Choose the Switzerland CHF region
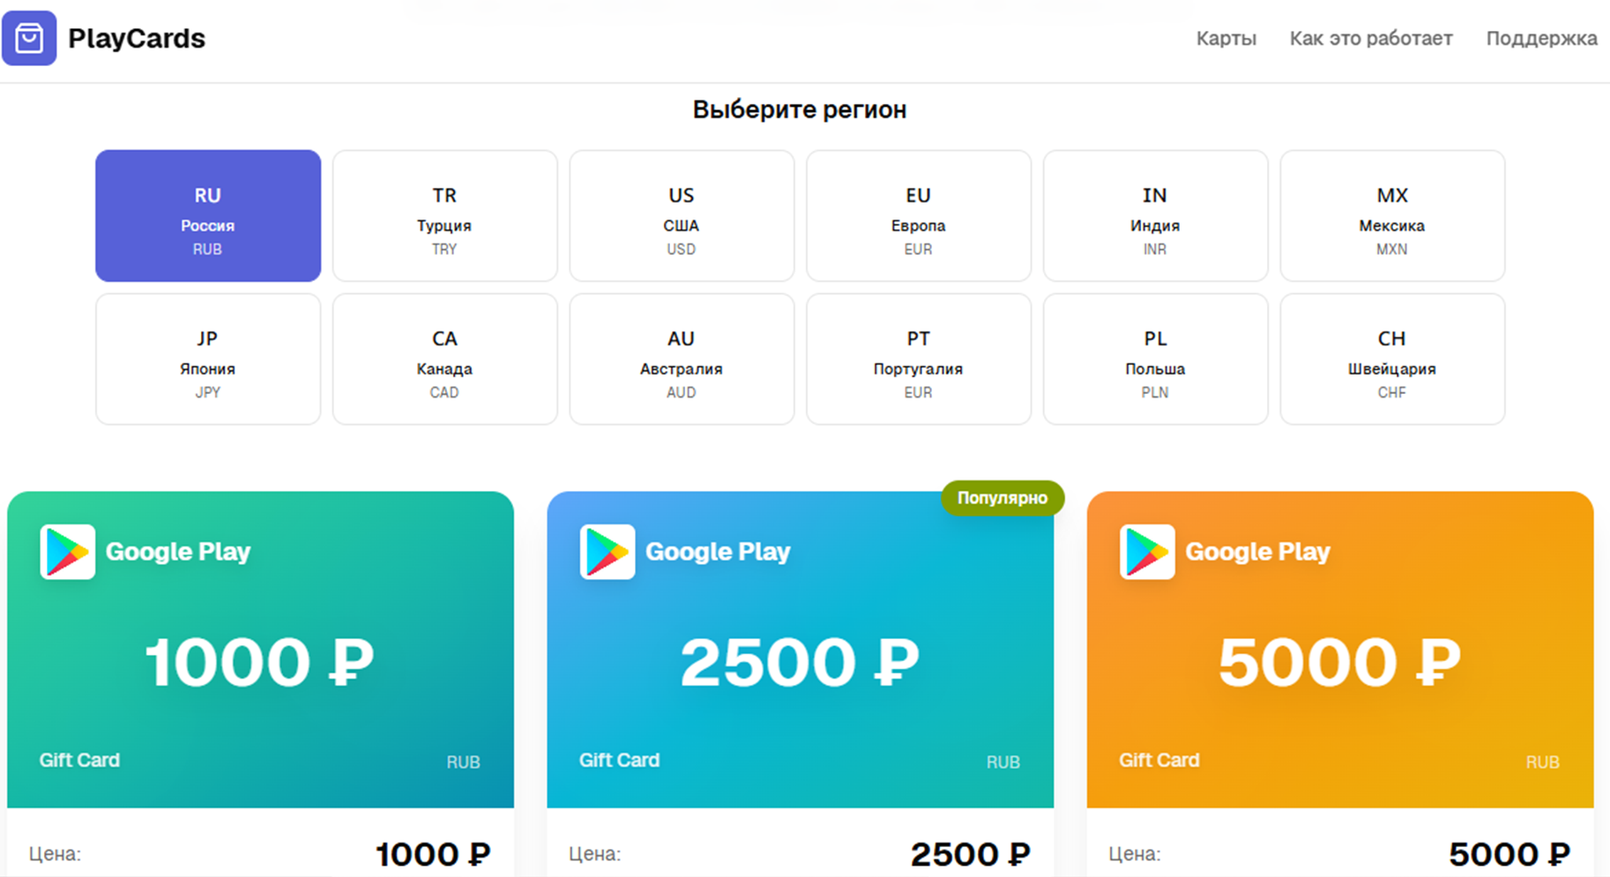The width and height of the screenshot is (1610, 877). coord(1391,360)
